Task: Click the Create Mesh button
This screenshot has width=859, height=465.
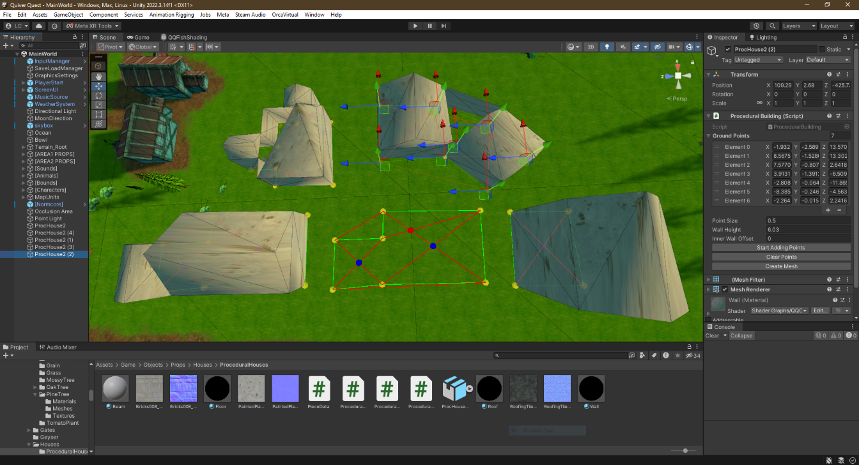Action: click(781, 266)
